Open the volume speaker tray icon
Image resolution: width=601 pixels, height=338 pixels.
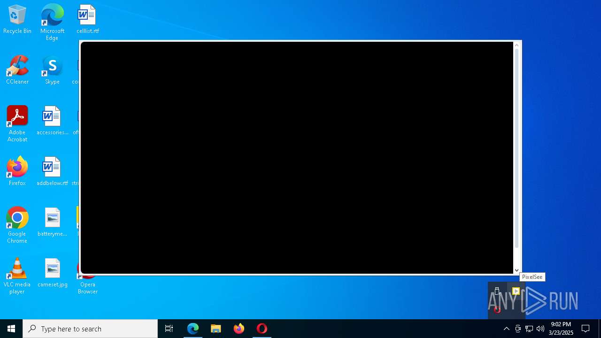pyautogui.click(x=540, y=329)
